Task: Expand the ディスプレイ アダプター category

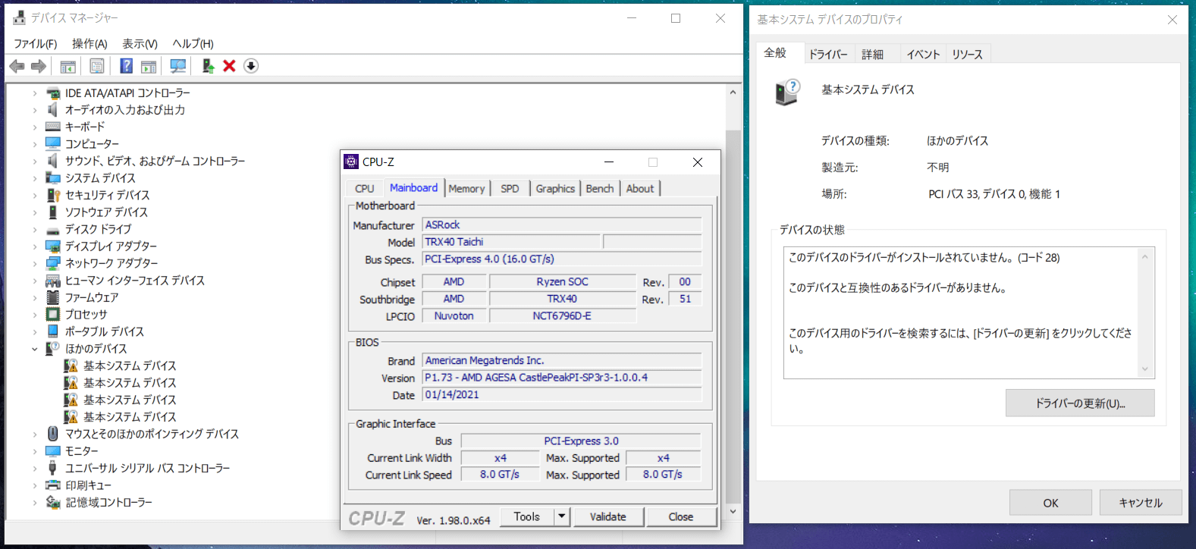Action: 35,246
